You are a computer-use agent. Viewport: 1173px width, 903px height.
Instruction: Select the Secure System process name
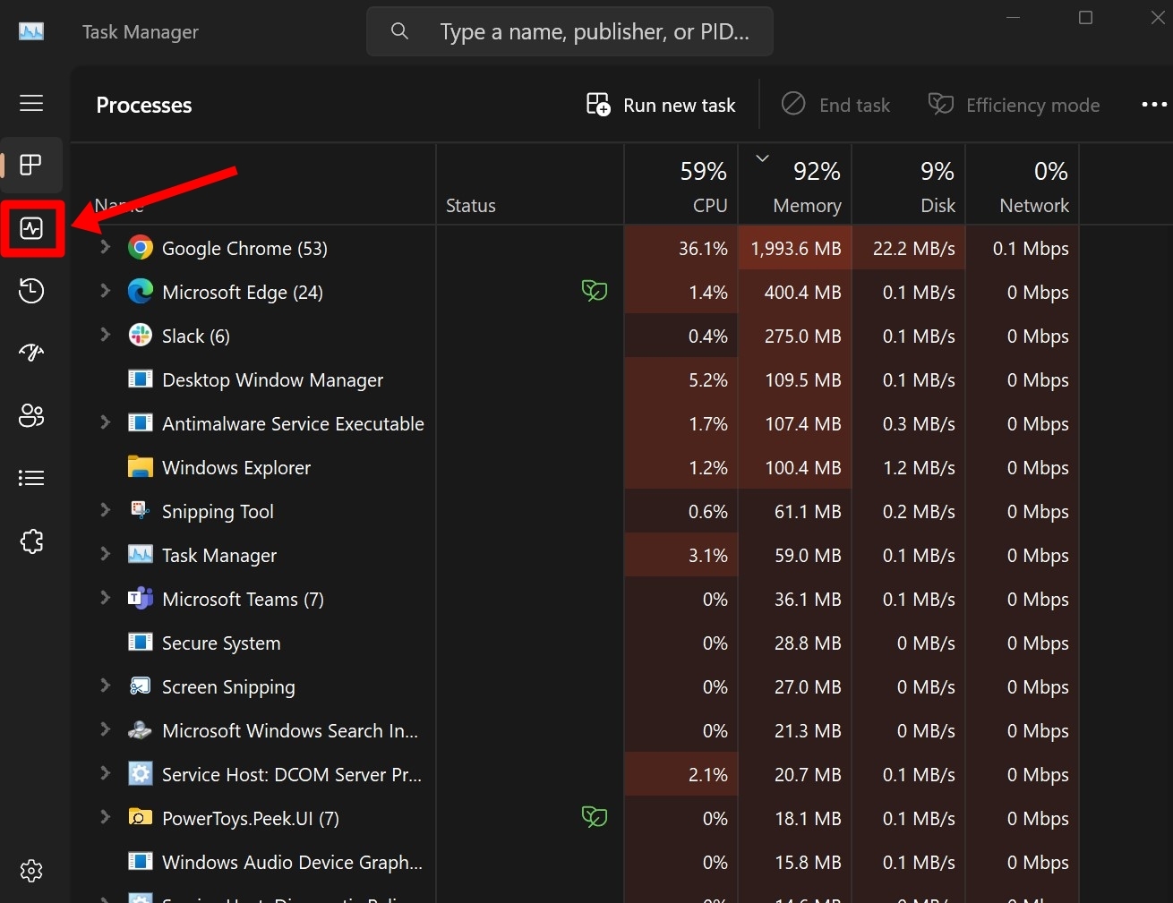[221, 643]
